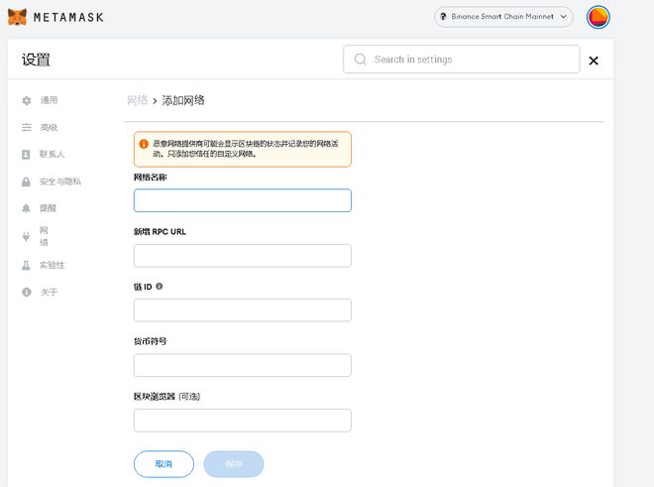This screenshot has width=654, height=487.
Task: Click the bell icon for Alerts
Action: click(26, 208)
